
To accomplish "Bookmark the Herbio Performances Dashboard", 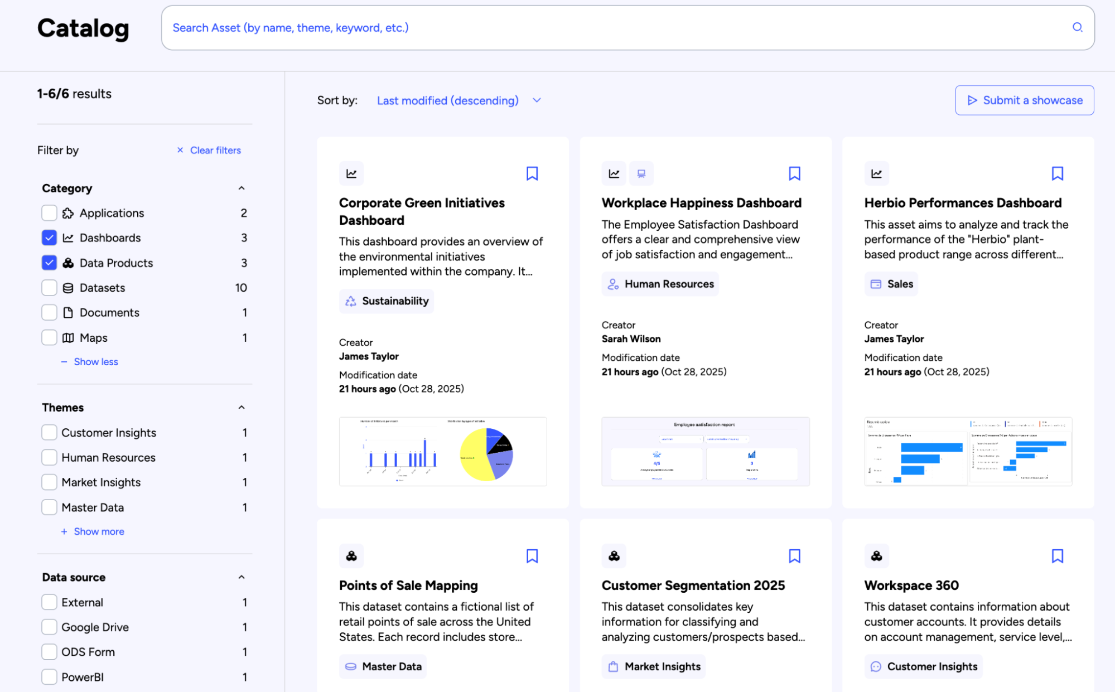I will click(1057, 173).
